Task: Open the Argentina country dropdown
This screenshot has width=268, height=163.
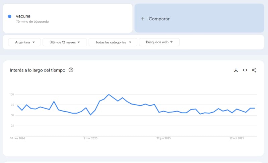Action: pyautogui.click(x=24, y=42)
